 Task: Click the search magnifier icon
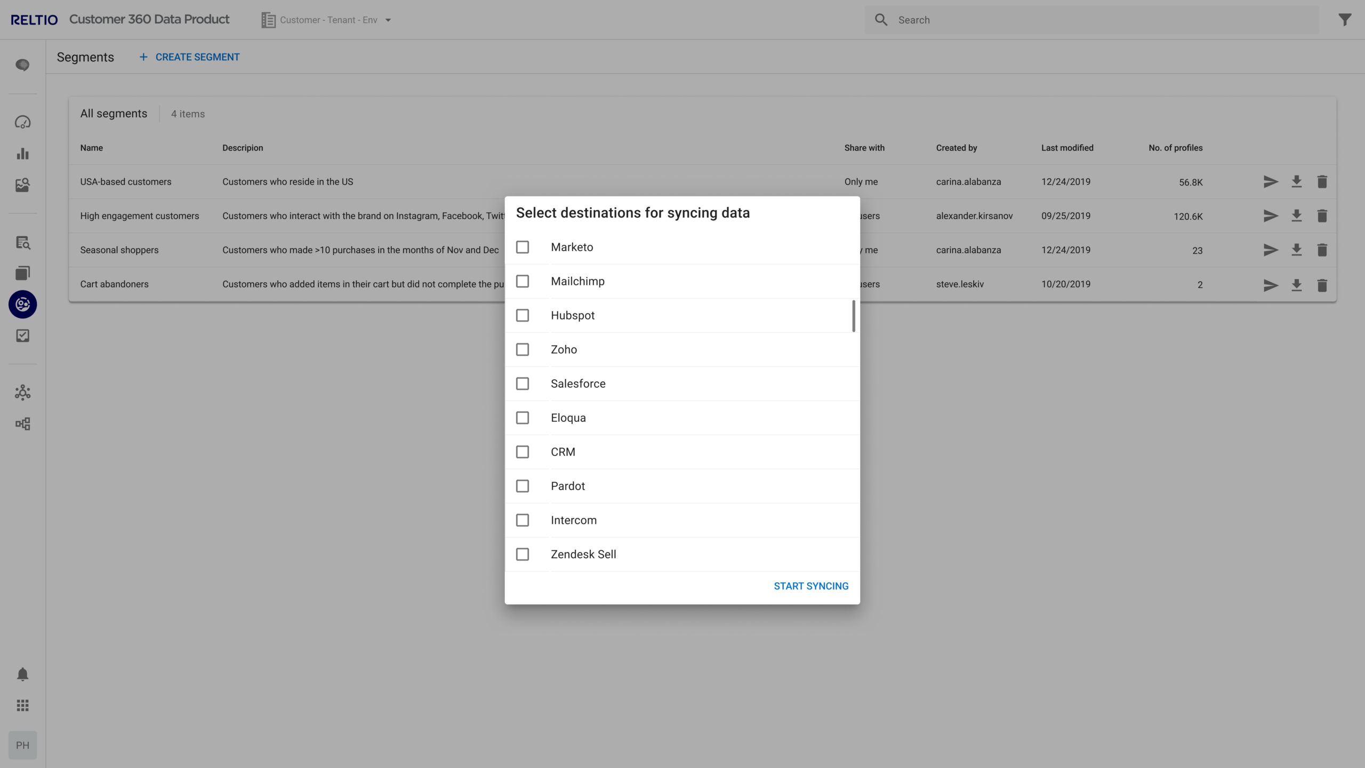(881, 20)
